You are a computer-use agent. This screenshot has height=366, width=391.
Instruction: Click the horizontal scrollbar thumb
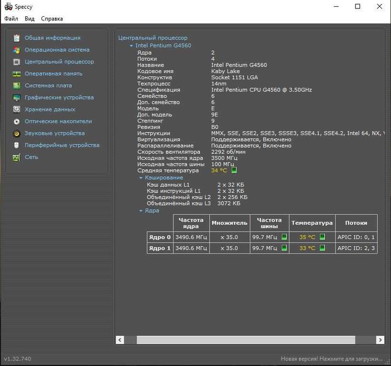[x=246, y=340]
